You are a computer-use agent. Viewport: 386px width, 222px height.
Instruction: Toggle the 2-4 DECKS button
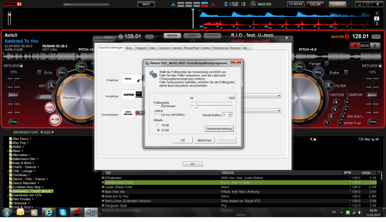point(295,4)
